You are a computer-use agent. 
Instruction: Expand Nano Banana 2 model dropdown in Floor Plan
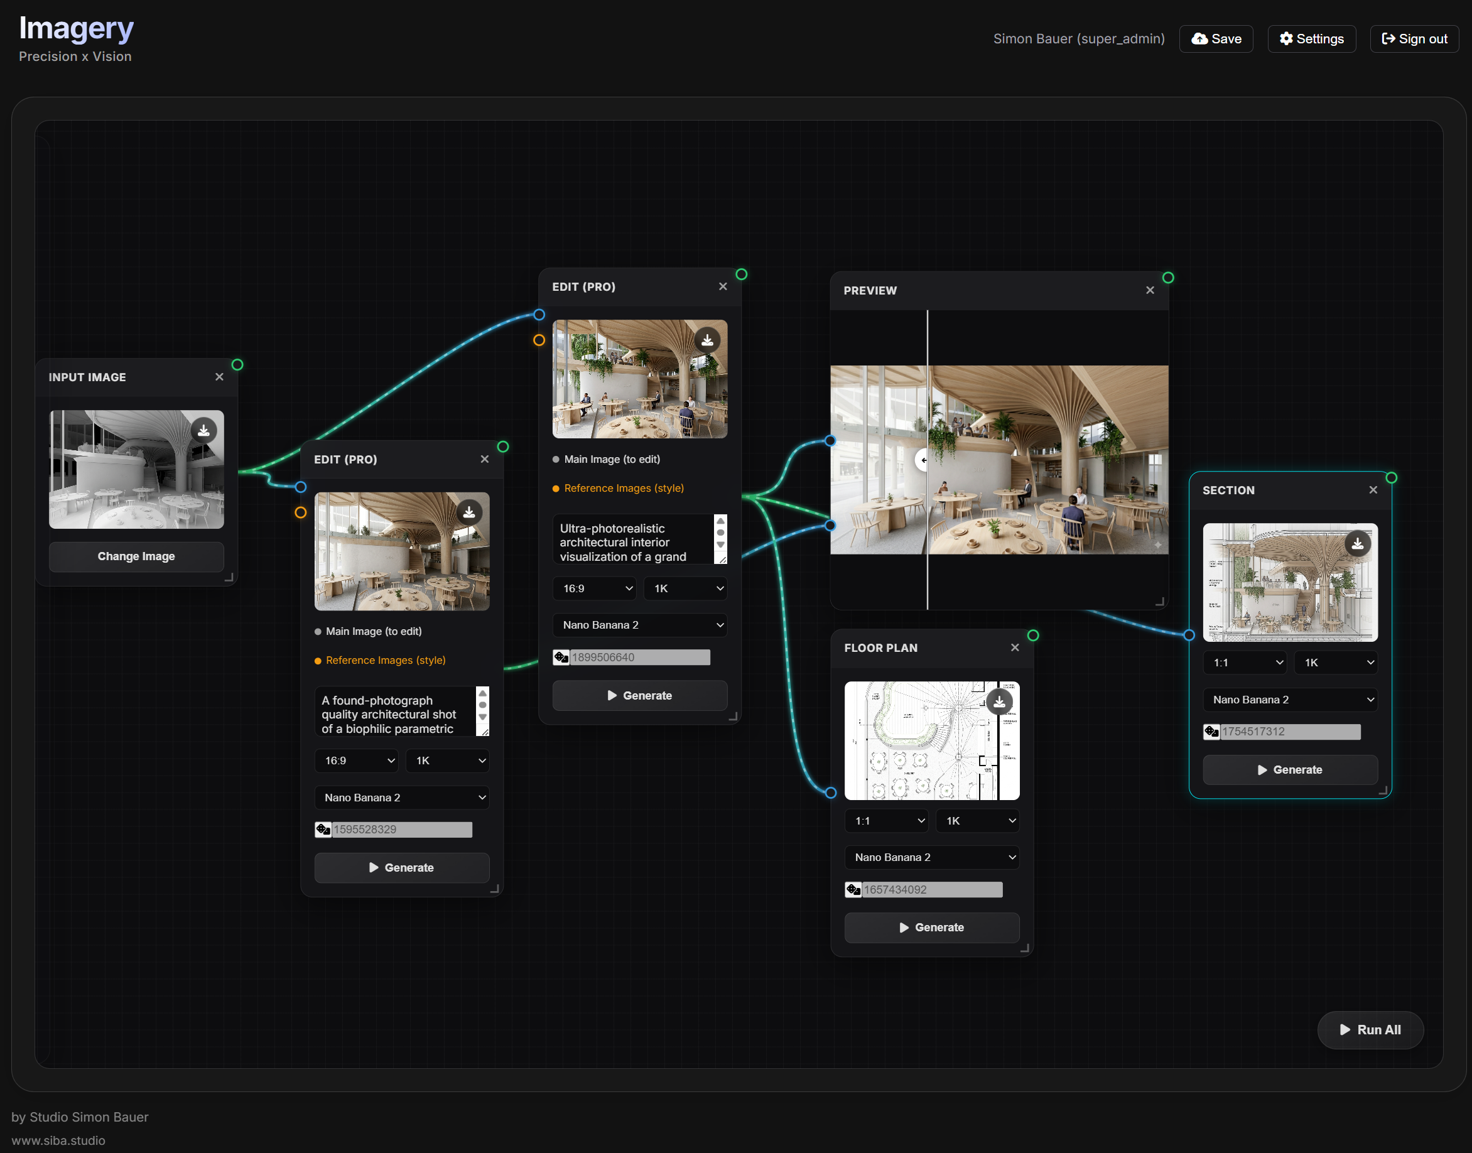932,857
